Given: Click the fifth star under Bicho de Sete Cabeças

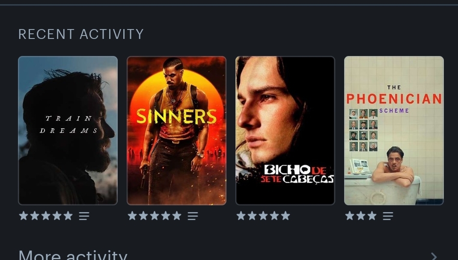Looking at the screenshot, I should (286, 216).
